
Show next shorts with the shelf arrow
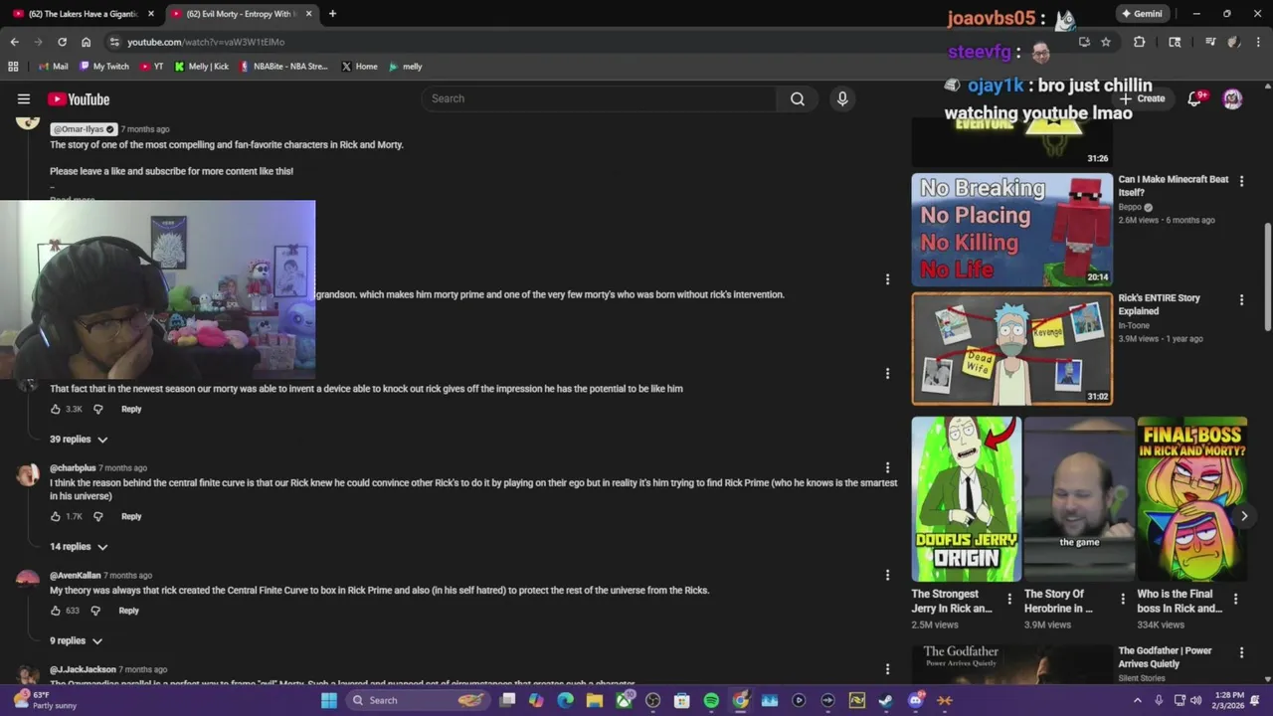1243,516
